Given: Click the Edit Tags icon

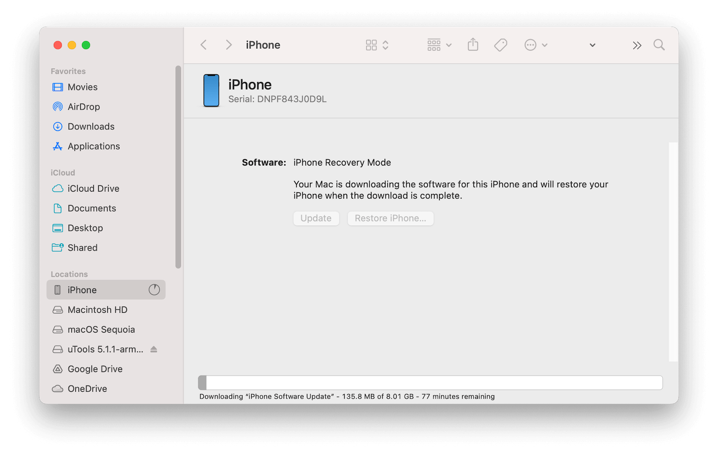Looking at the screenshot, I should click(501, 45).
